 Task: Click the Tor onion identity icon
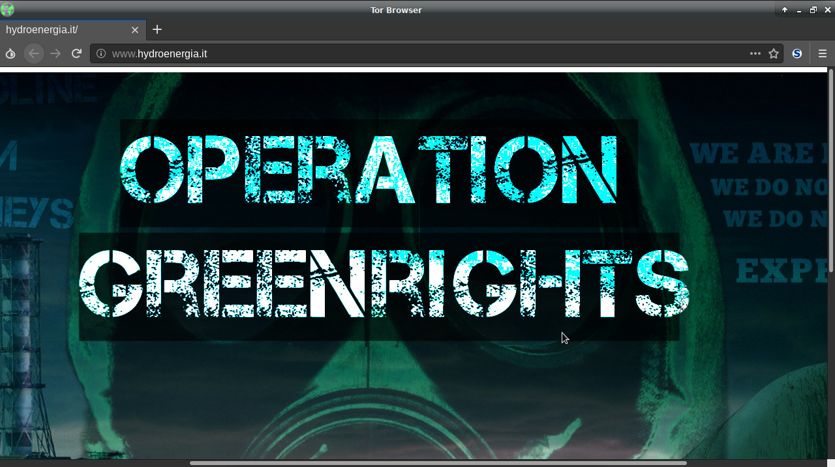click(10, 53)
